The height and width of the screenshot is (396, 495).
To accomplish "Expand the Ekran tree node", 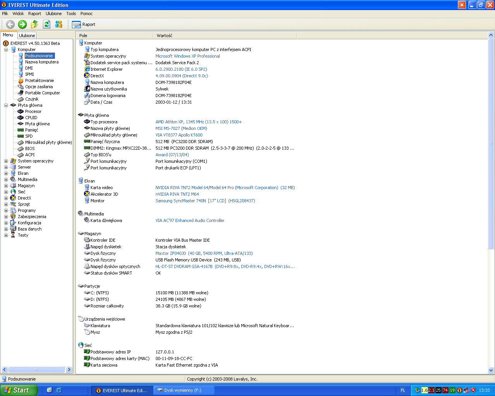I will click(6, 173).
